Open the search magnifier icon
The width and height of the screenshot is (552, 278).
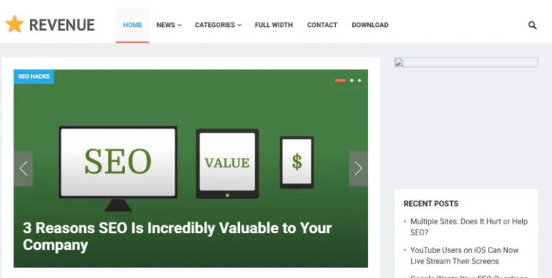click(532, 25)
